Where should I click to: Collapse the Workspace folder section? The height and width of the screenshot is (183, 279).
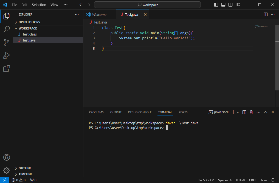(x=48, y=28)
